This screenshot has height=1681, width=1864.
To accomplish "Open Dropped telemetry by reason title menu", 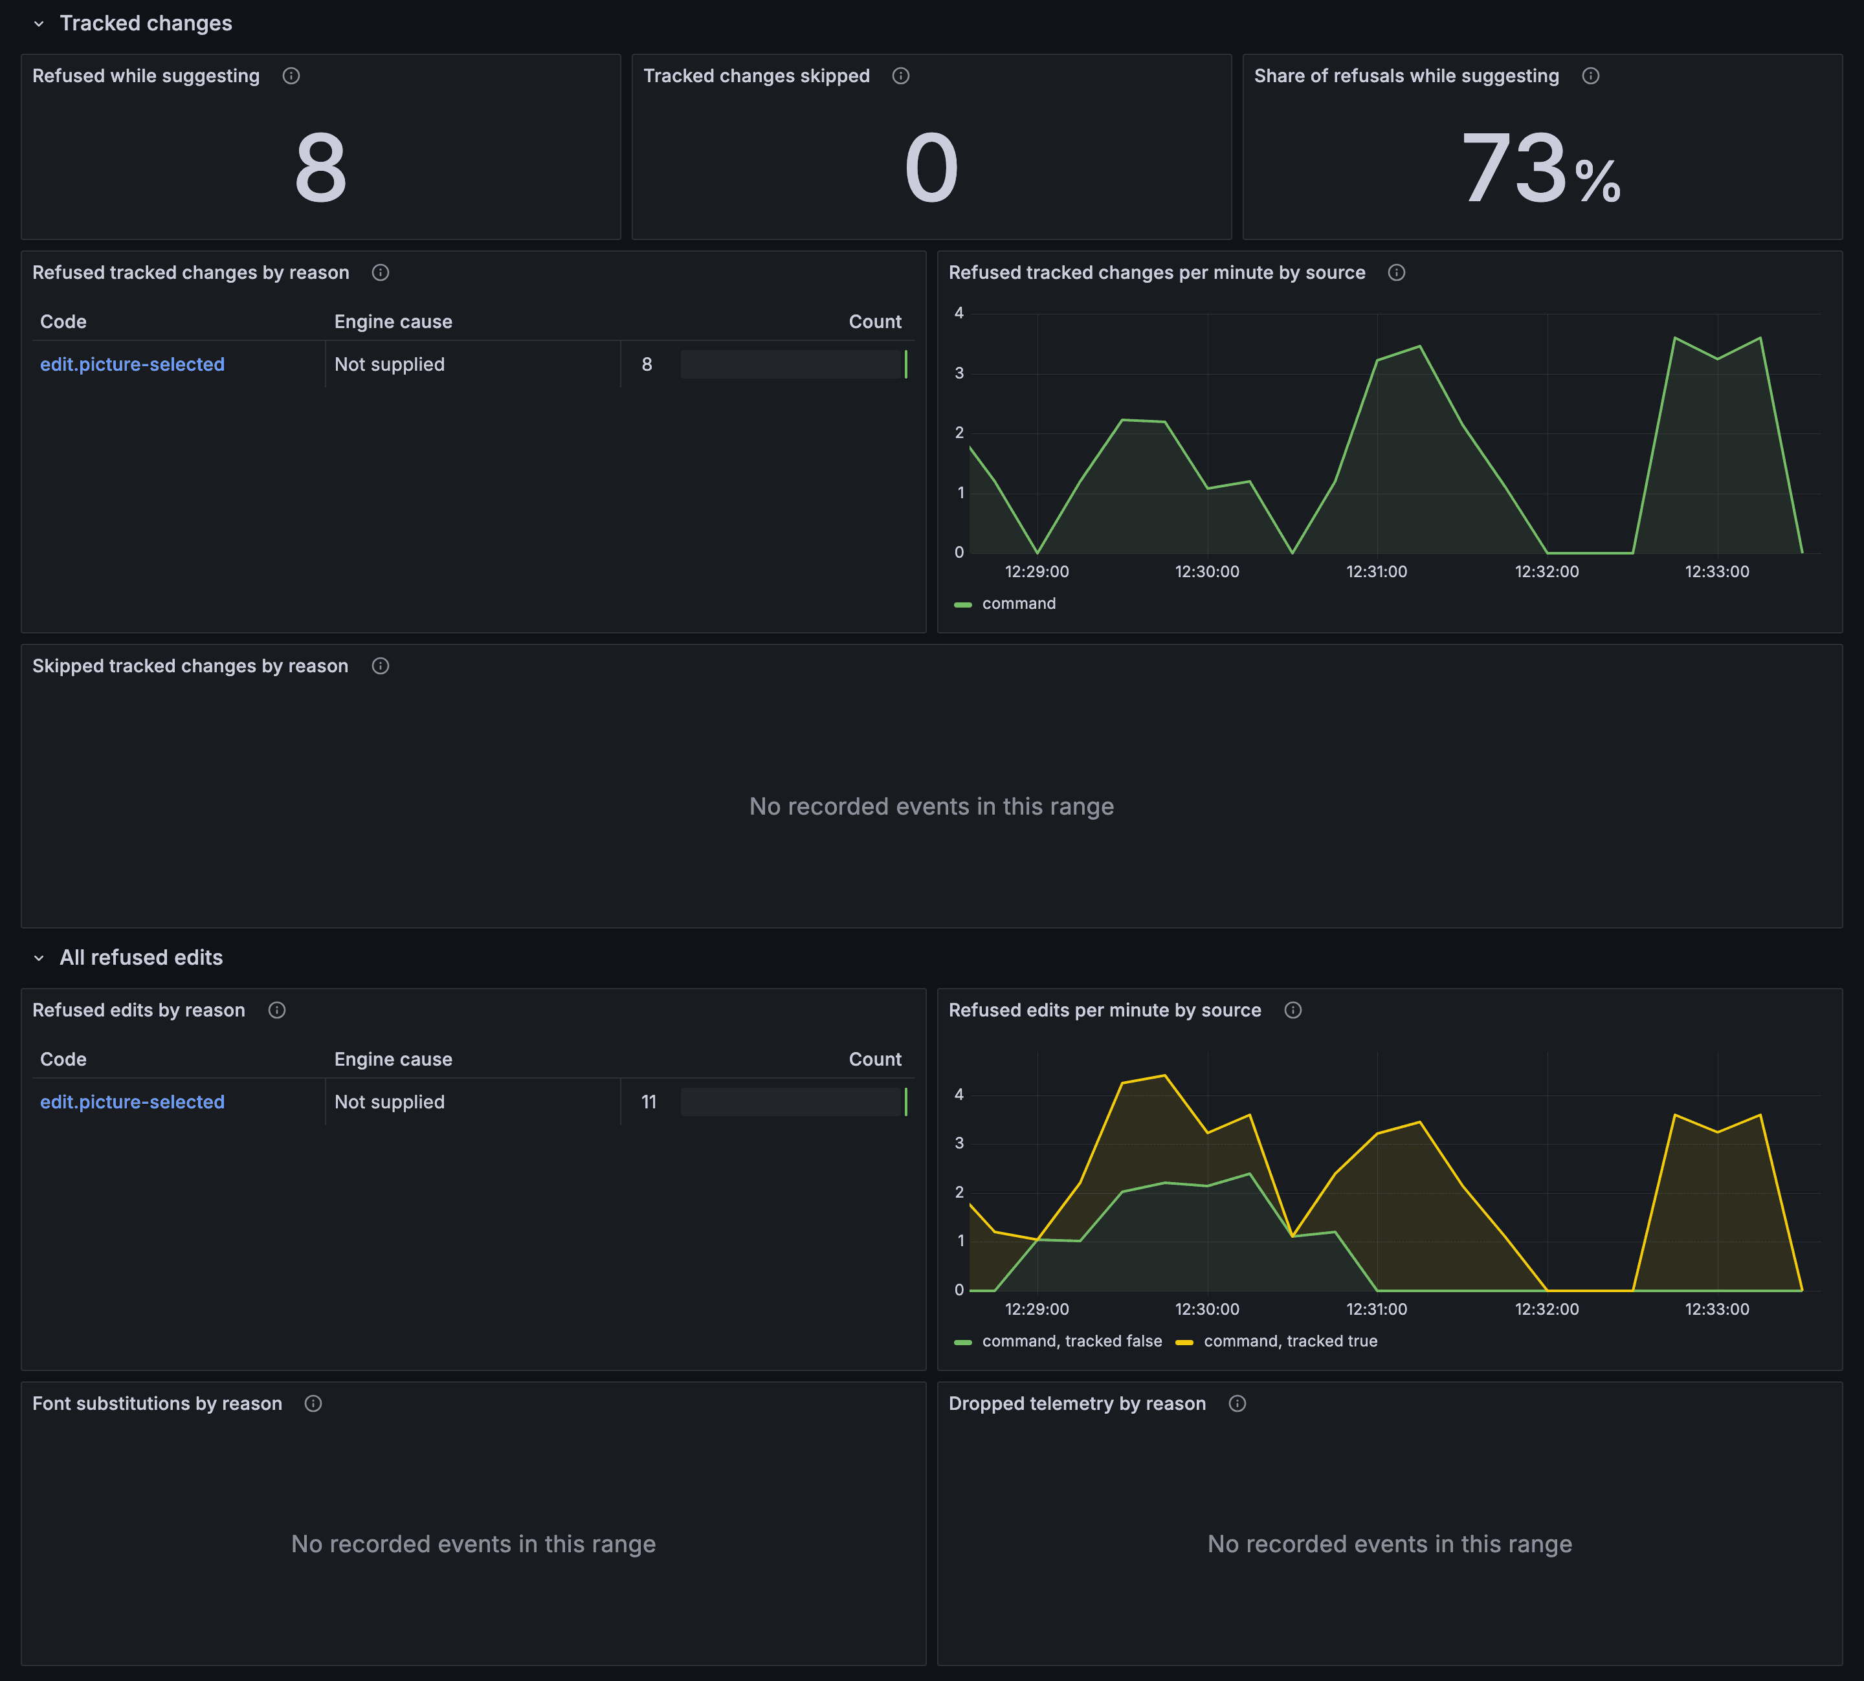I will pyautogui.click(x=1077, y=1404).
